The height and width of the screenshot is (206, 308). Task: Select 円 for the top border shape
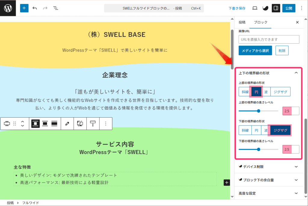tap(256, 92)
